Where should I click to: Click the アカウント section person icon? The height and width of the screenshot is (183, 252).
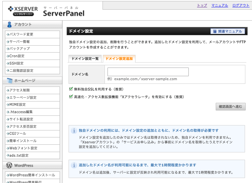tap(9, 25)
